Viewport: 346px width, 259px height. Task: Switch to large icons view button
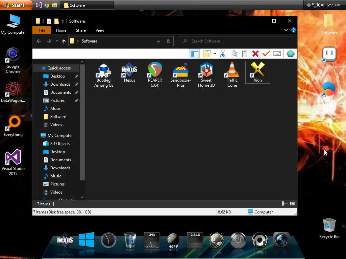(x=292, y=204)
